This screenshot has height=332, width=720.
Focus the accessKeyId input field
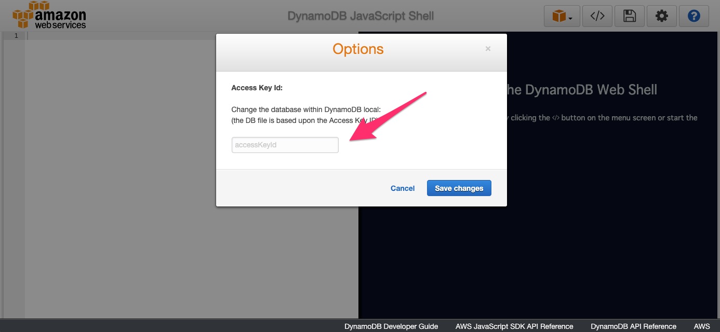click(x=285, y=145)
